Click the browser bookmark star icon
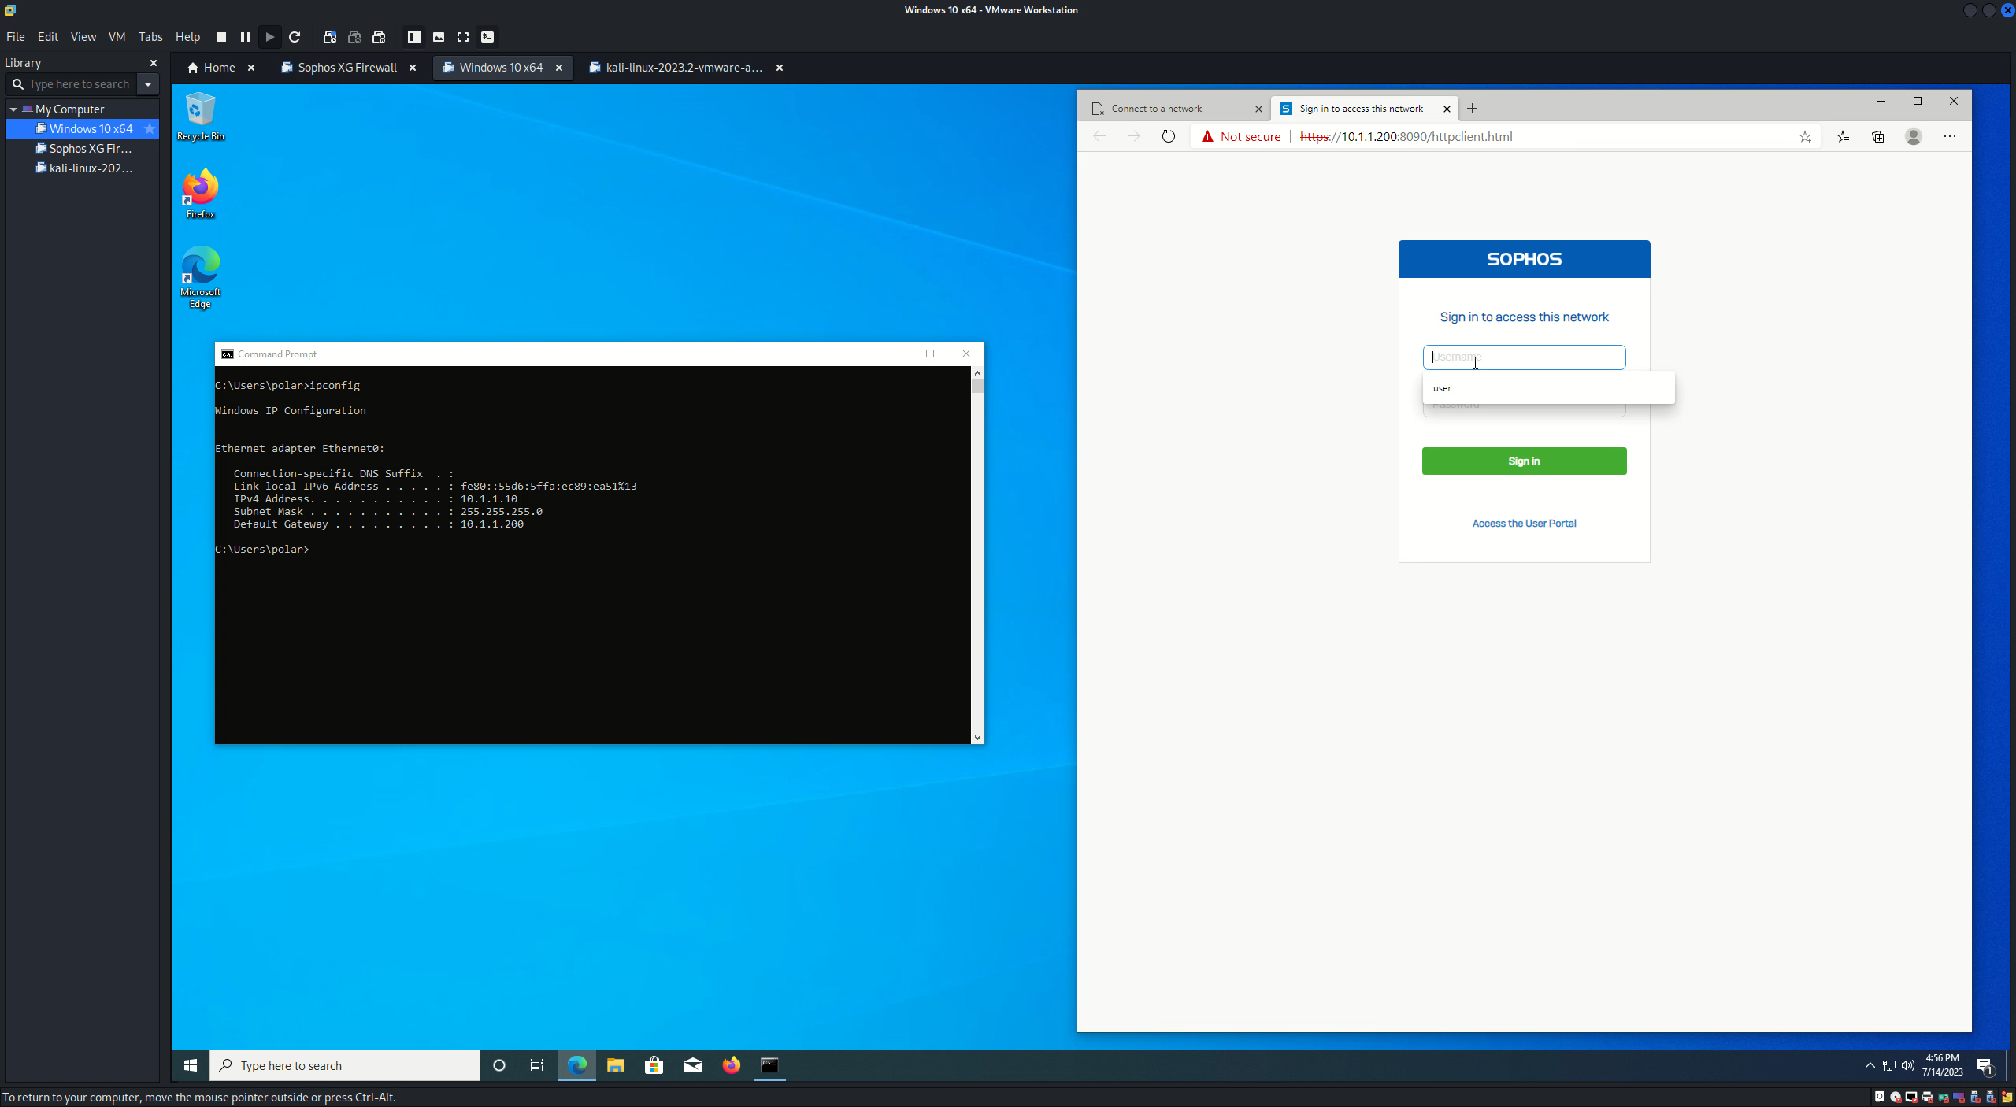This screenshot has width=2016, height=1107. (x=1805, y=136)
